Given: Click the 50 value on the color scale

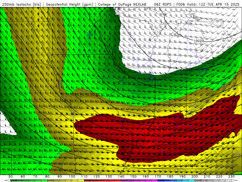Looking at the screenshot, I should (11, 177).
